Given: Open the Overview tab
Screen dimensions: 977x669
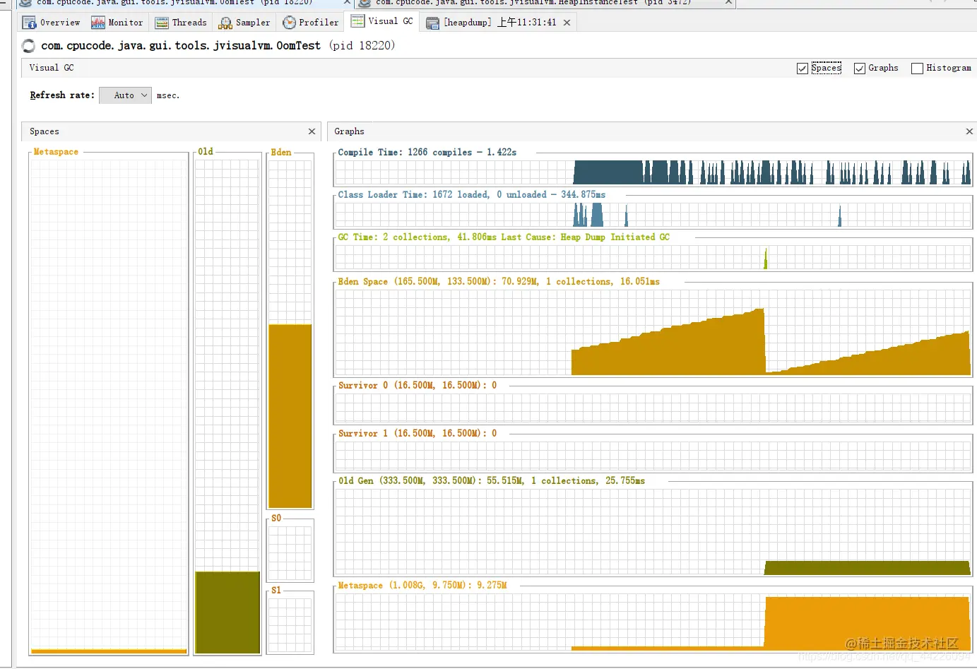Looking at the screenshot, I should click(x=51, y=23).
